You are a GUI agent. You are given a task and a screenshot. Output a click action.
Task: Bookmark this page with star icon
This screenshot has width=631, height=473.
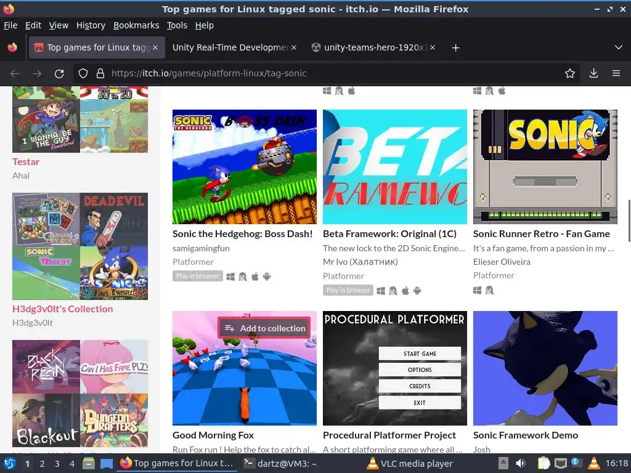click(569, 74)
